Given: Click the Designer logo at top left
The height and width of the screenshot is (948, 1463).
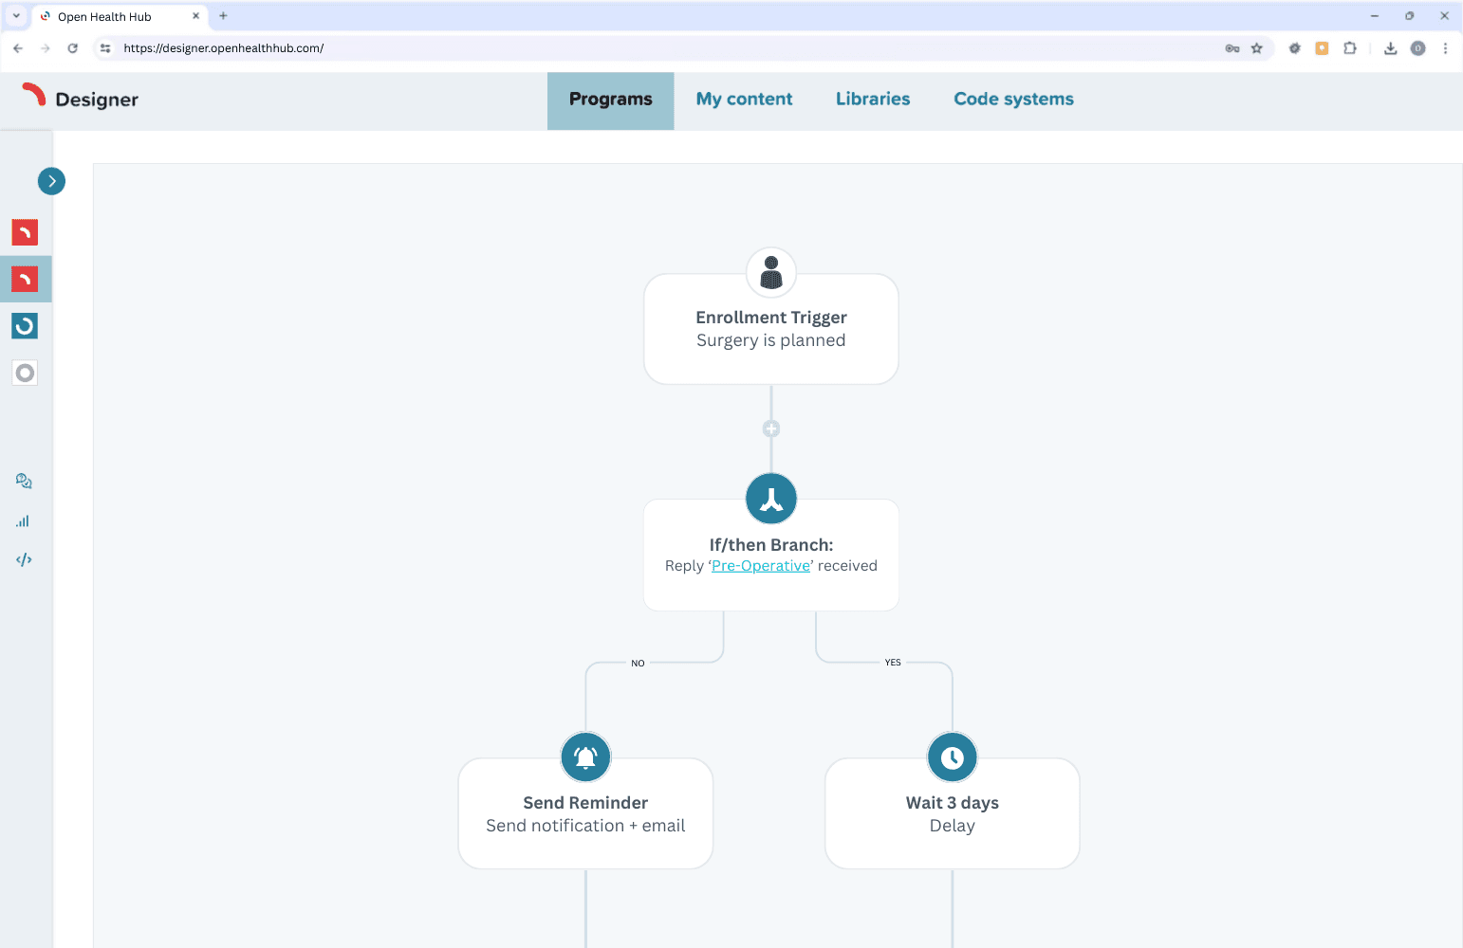Looking at the screenshot, I should click(79, 99).
